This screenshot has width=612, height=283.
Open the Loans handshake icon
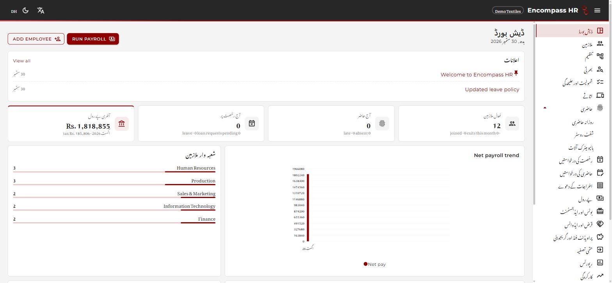click(600, 224)
